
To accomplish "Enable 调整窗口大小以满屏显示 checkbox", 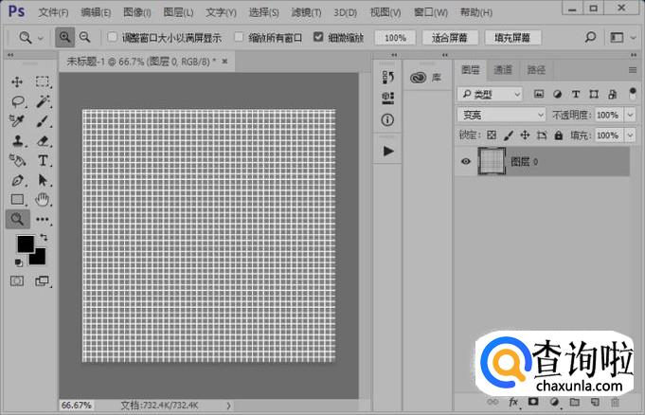I will [x=113, y=38].
